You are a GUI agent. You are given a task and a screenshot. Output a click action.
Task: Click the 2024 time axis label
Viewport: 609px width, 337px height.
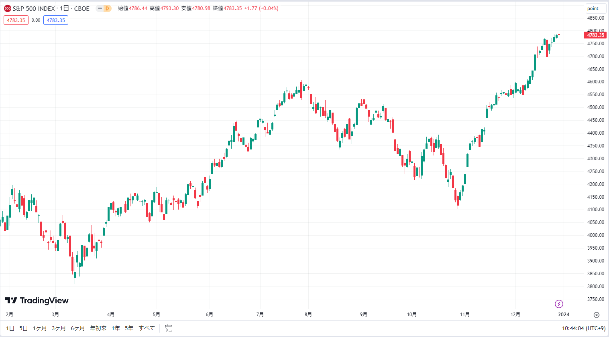pos(564,315)
